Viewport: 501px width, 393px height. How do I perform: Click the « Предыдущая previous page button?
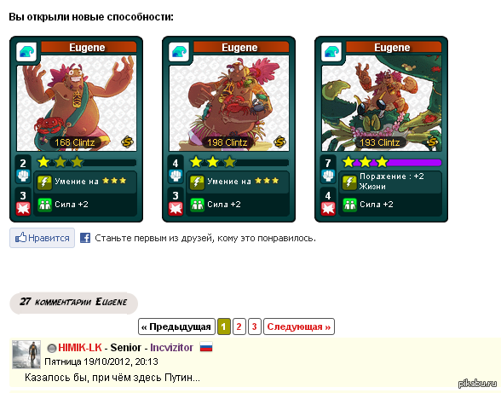pyautogui.click(x=176, y=327)
